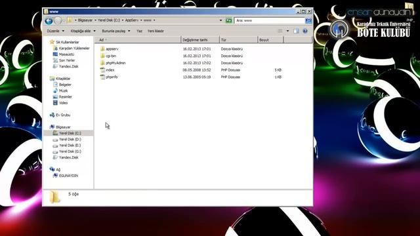Click the 16.02.2013 17:02 date cell
Viewport: 420px width, 236px height.
click(x=197, y=63)
